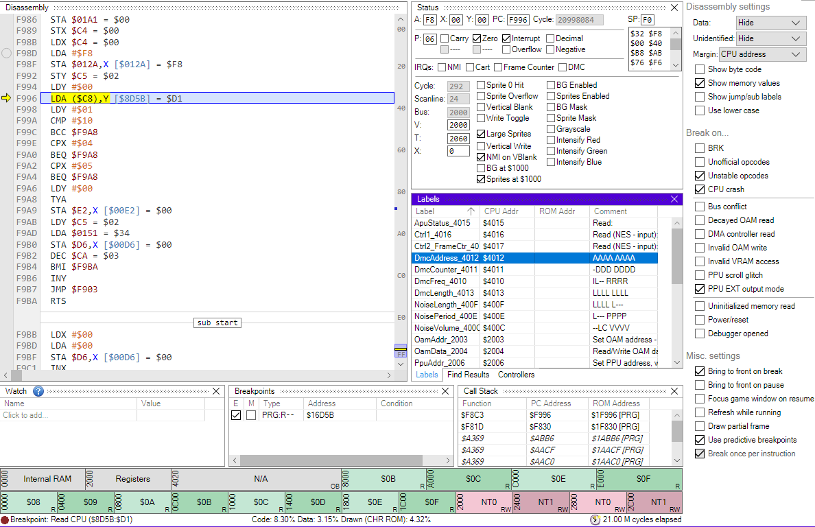Click the $0F PRG bank at $E000
Screen dimensions: 815x527
pos(639,479)
